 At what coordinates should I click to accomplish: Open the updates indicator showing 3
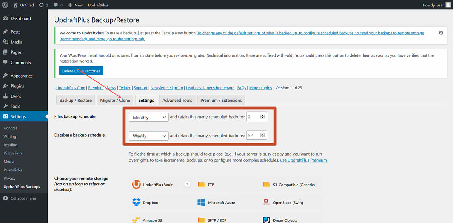(43, 5)
